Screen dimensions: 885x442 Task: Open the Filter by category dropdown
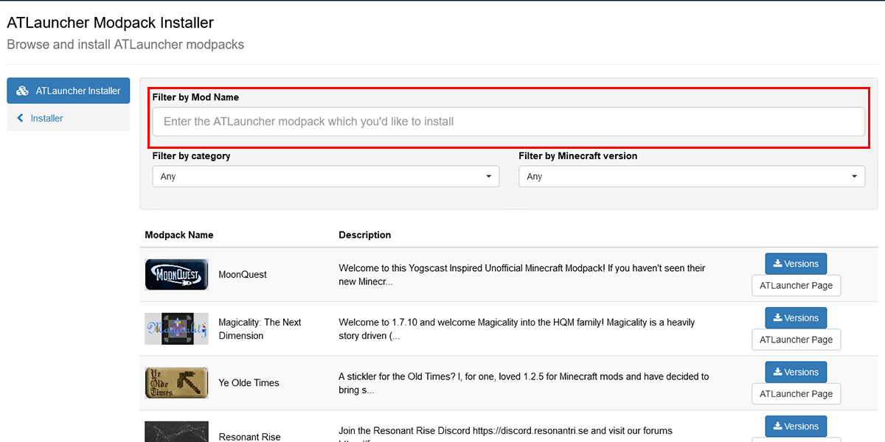tap(325, 176)
